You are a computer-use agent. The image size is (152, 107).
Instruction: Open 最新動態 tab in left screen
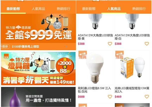[13, 9]
